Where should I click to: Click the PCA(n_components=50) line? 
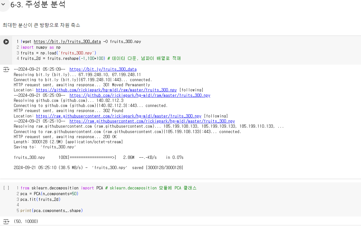pyautogui.click(x=49, y=194)
